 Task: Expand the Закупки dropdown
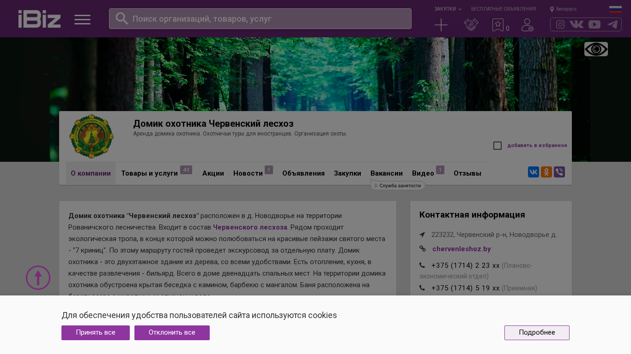point(448,9)
